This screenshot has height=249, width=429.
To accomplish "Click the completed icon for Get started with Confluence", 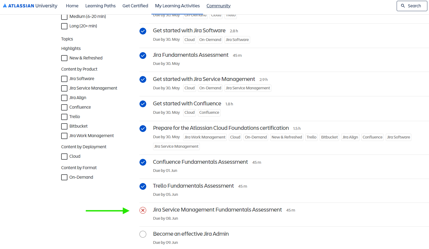I will coord(143,104).
